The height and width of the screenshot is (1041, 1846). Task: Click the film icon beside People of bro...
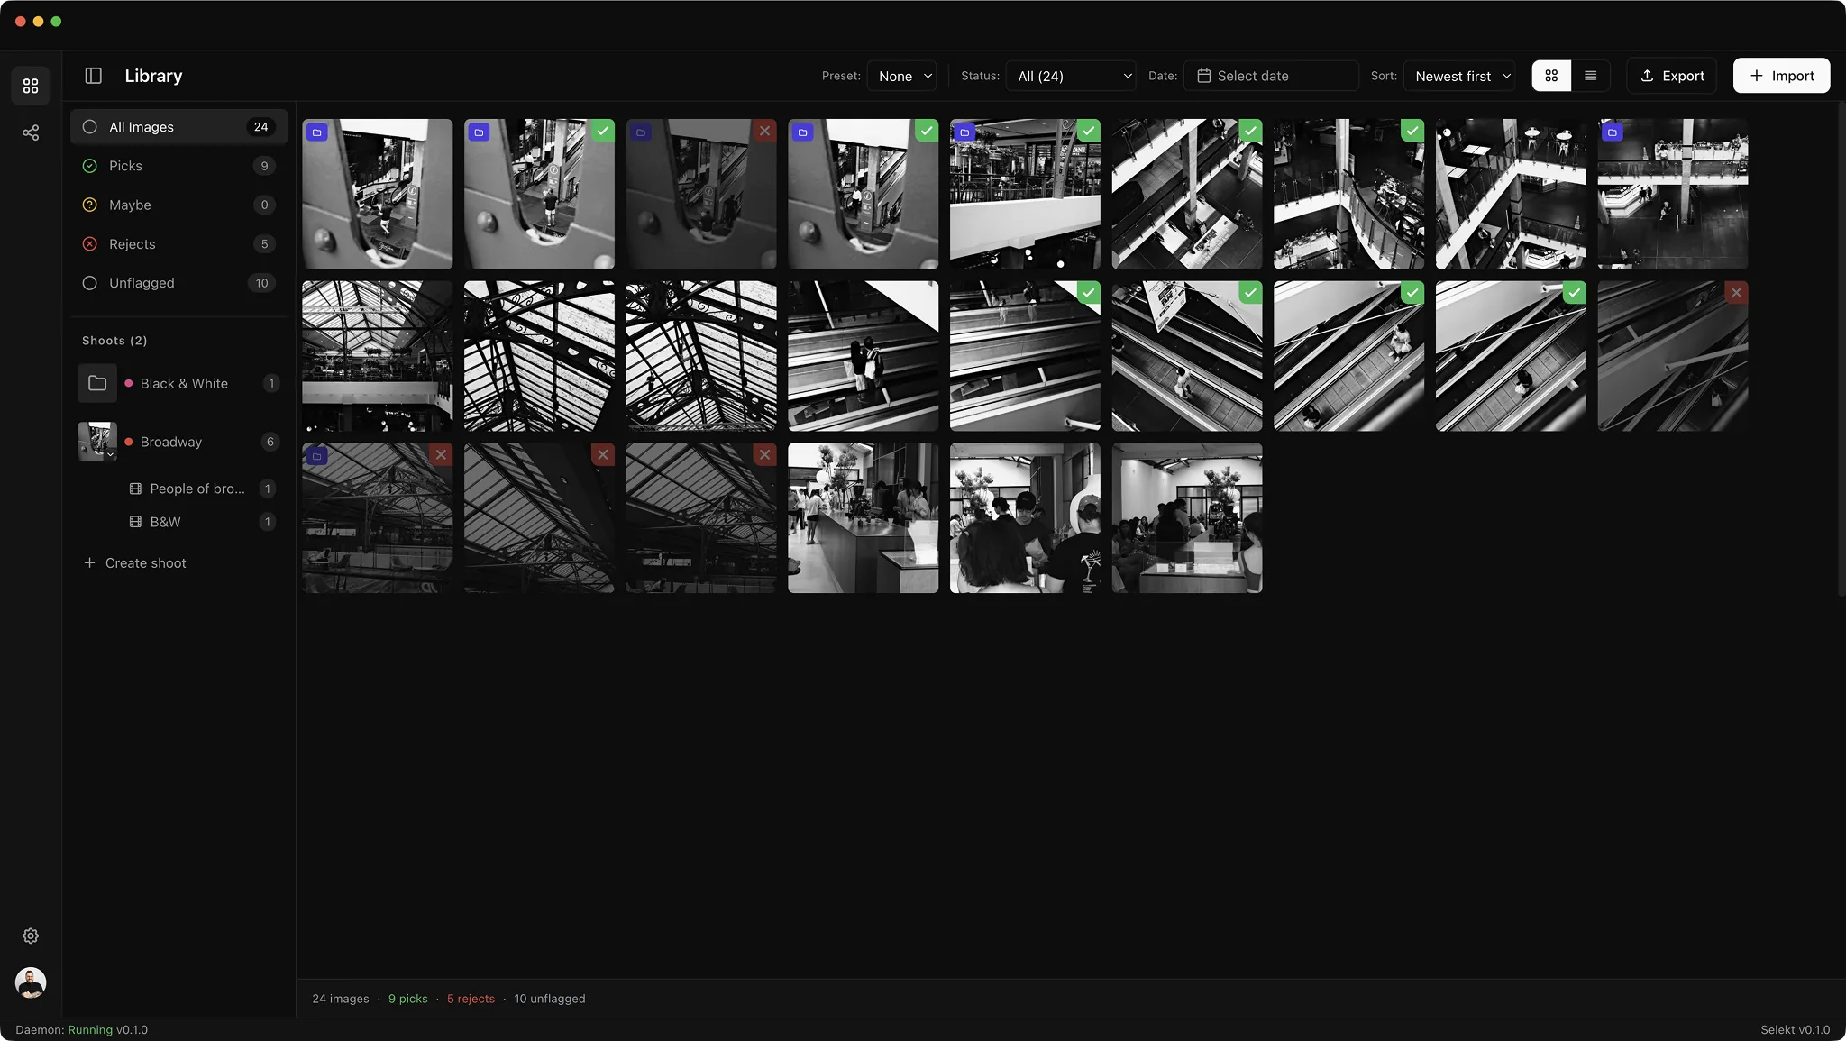tap(135, 489)
